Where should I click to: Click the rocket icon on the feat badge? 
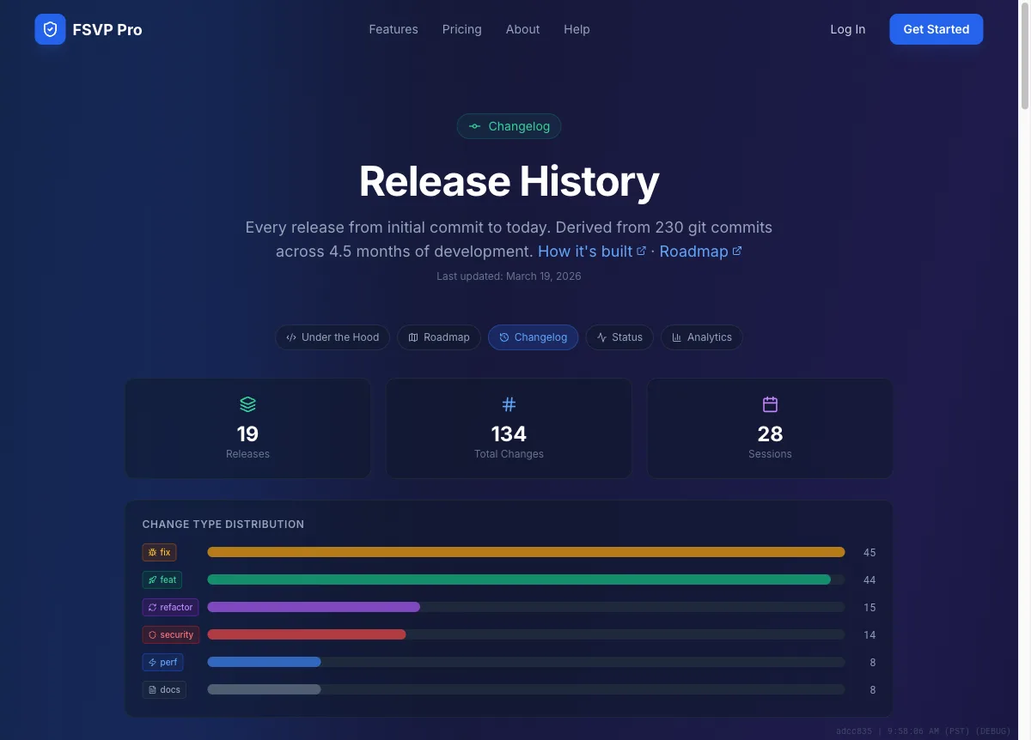(x=151, y=579)
